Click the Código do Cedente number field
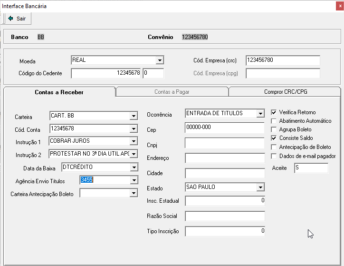Screen dimensions: 344x266 coord(106,73)
